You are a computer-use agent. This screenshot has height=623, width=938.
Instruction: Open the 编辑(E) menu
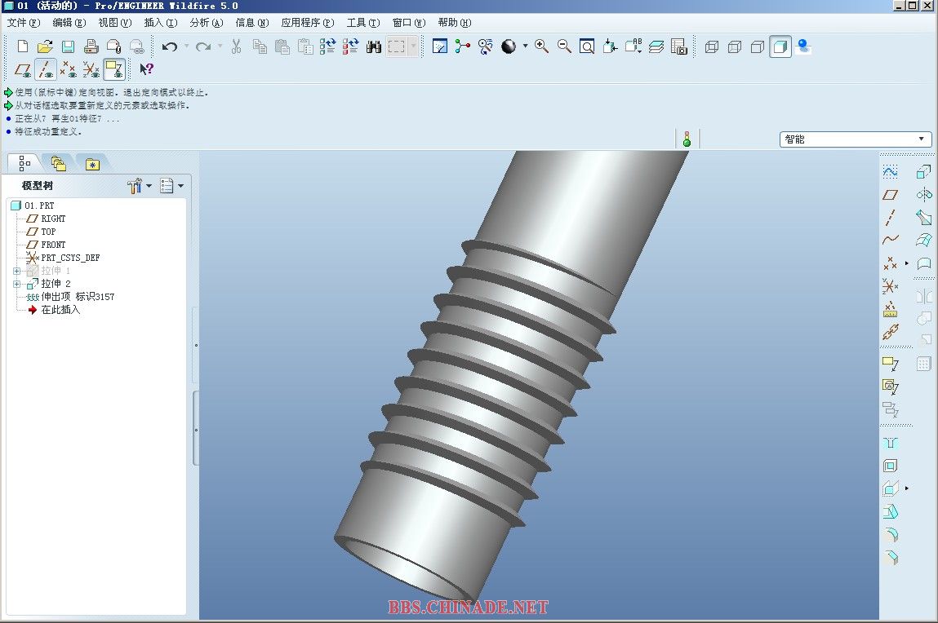69,23
